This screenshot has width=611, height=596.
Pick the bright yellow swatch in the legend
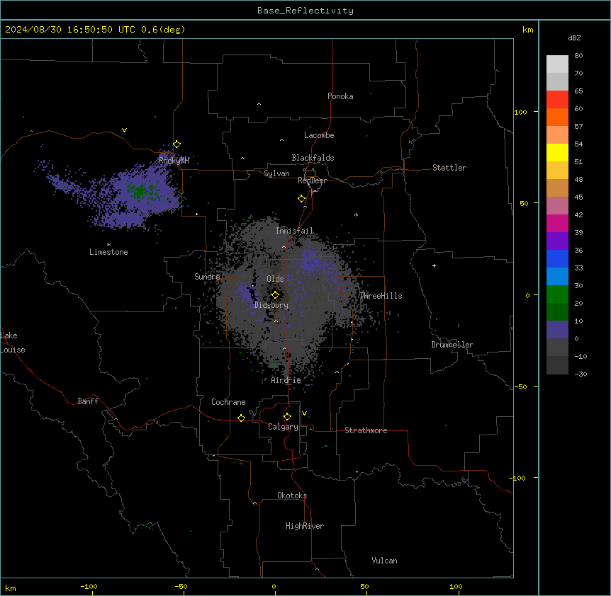click(x=557, y=152)
